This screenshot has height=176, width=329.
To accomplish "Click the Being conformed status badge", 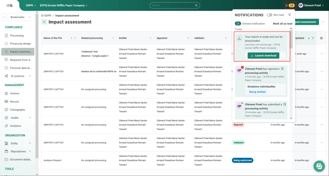I will pos(242,160).
